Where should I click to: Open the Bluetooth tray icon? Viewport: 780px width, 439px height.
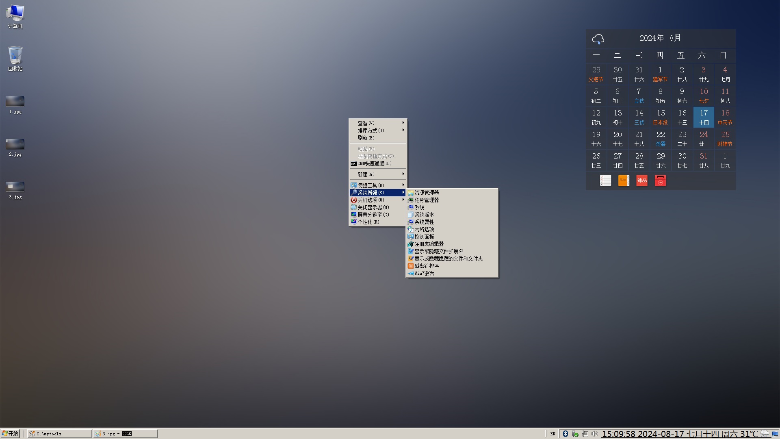pos(565,434)
